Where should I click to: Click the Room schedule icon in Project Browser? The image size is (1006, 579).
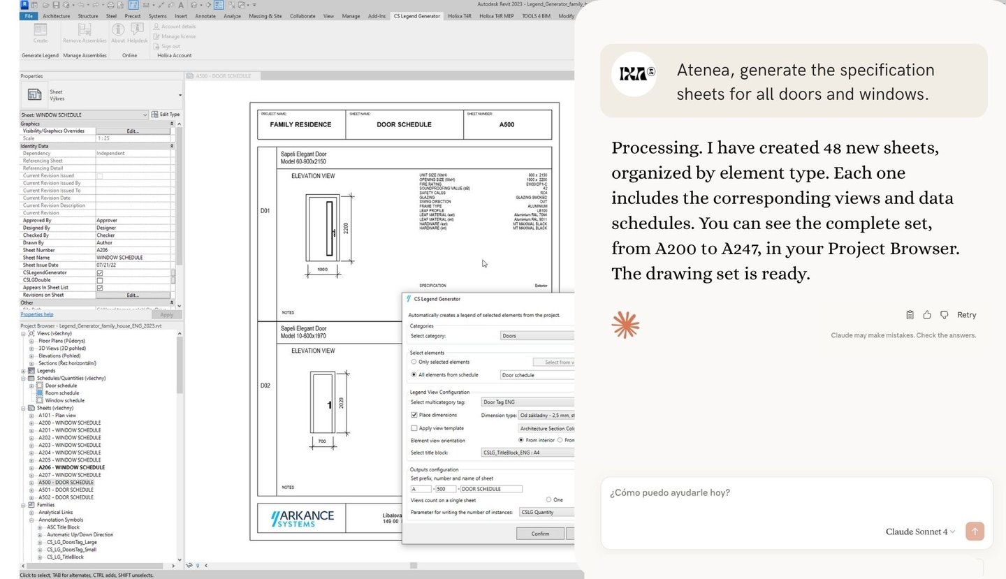[x=40, y=393]
